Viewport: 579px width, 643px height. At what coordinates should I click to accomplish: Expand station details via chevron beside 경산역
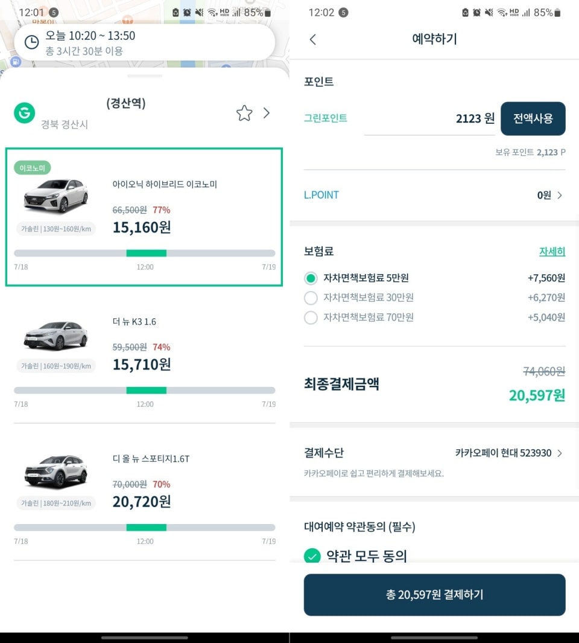266,112
